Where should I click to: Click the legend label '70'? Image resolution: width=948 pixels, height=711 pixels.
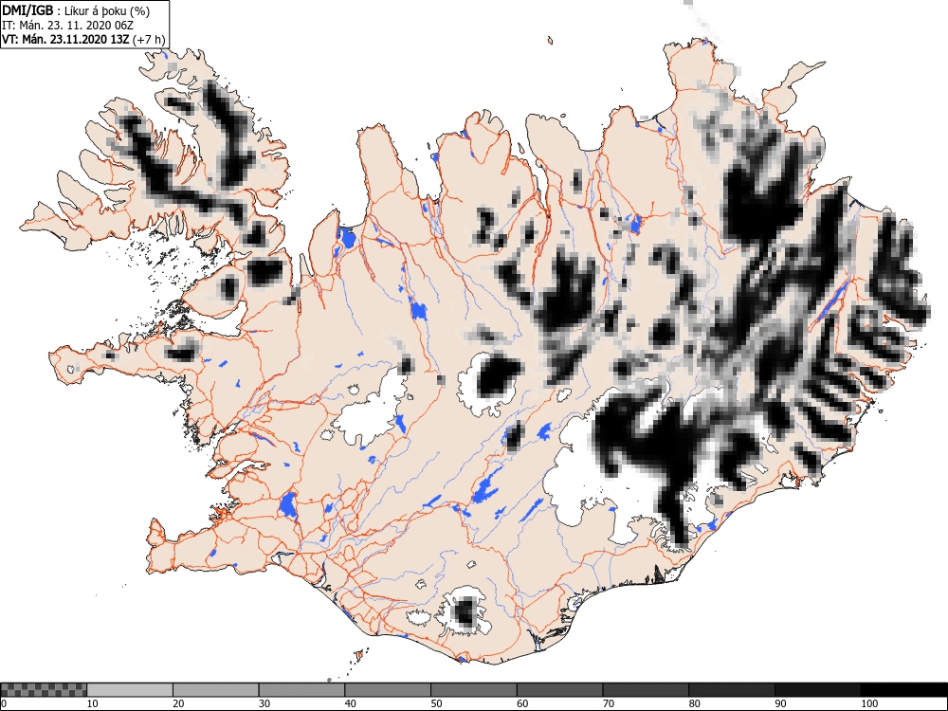(608, 703)
